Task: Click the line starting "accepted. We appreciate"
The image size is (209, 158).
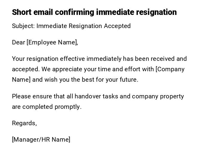Action: (x=98, y=69)
